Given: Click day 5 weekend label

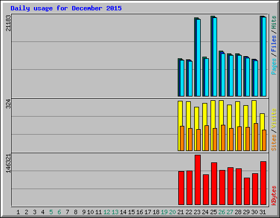Looking at the screenshot, I should pyautogui.click(x=51, y=212).
